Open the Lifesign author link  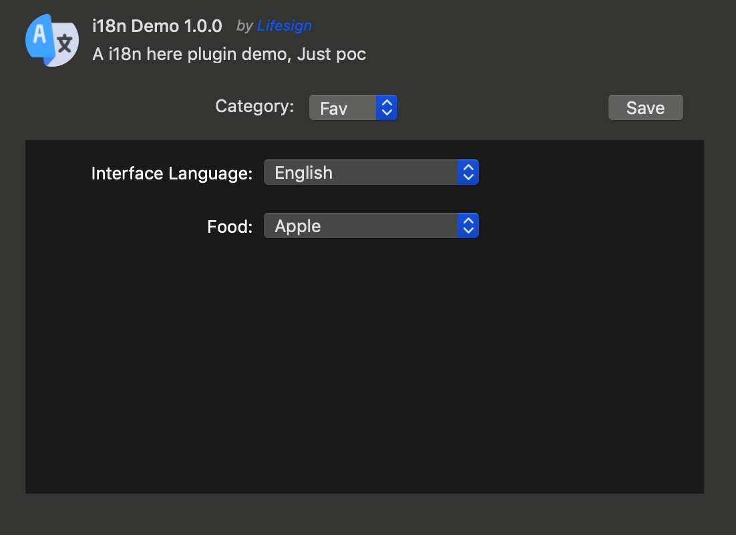(284, 26)
